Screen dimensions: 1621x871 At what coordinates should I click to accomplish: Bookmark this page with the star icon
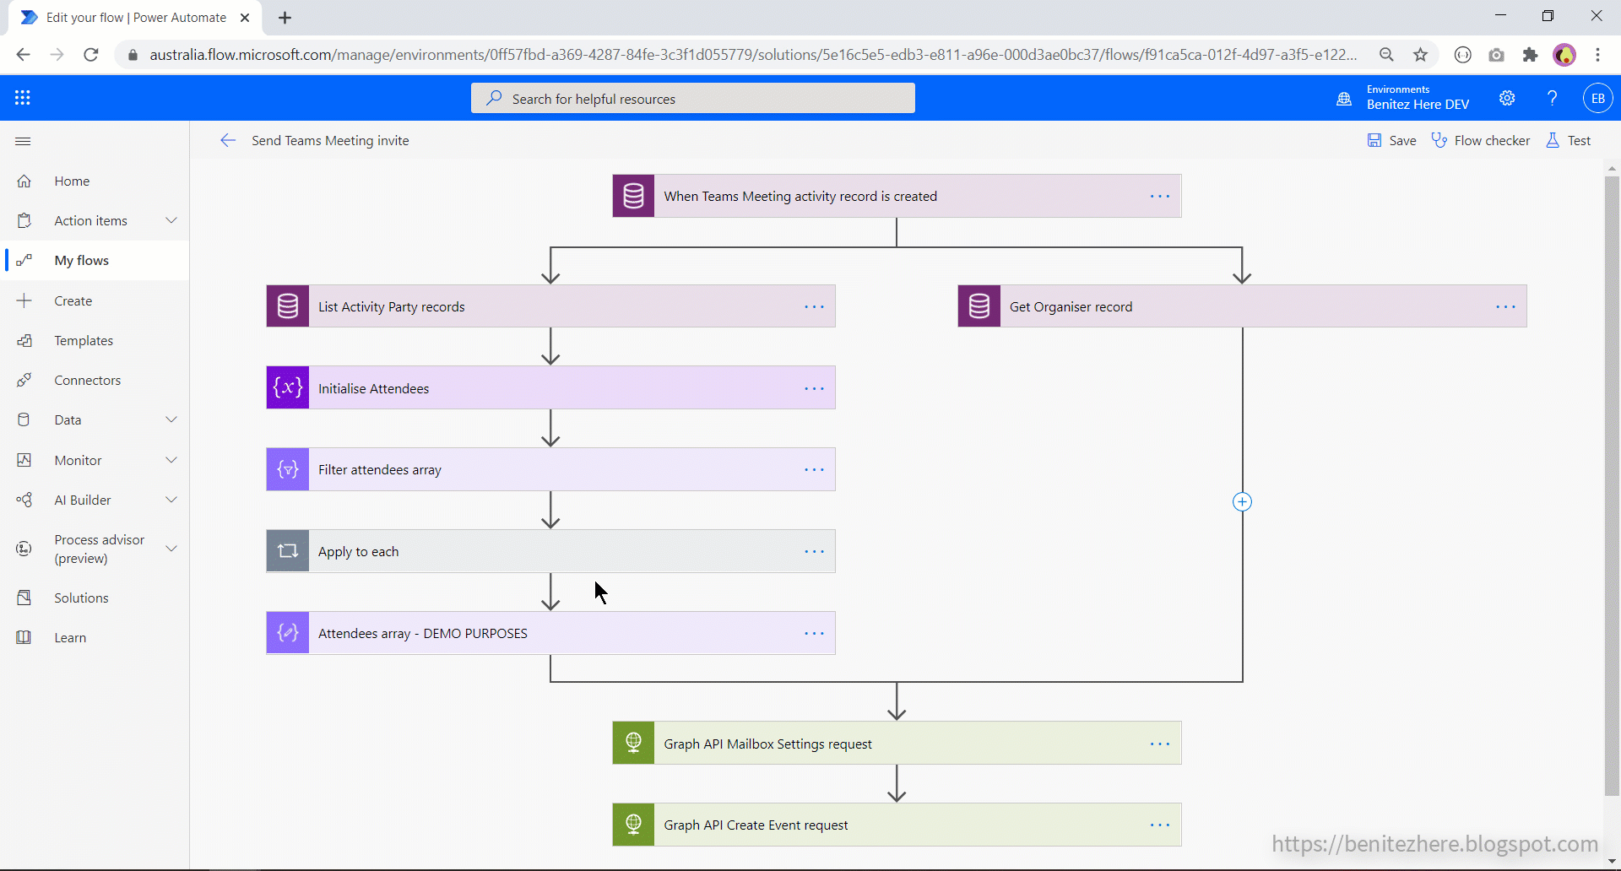(1420, 55)
